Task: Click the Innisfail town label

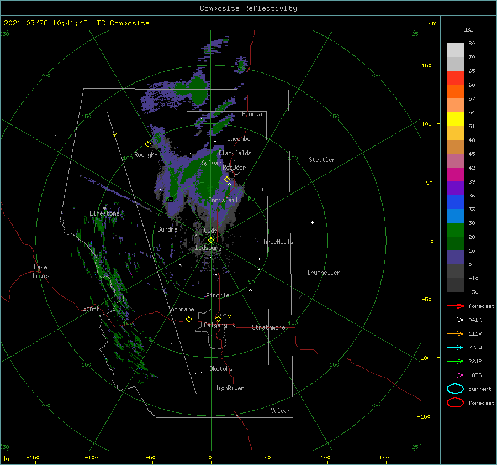Action: pyautogui.click(x=223, y=200)
